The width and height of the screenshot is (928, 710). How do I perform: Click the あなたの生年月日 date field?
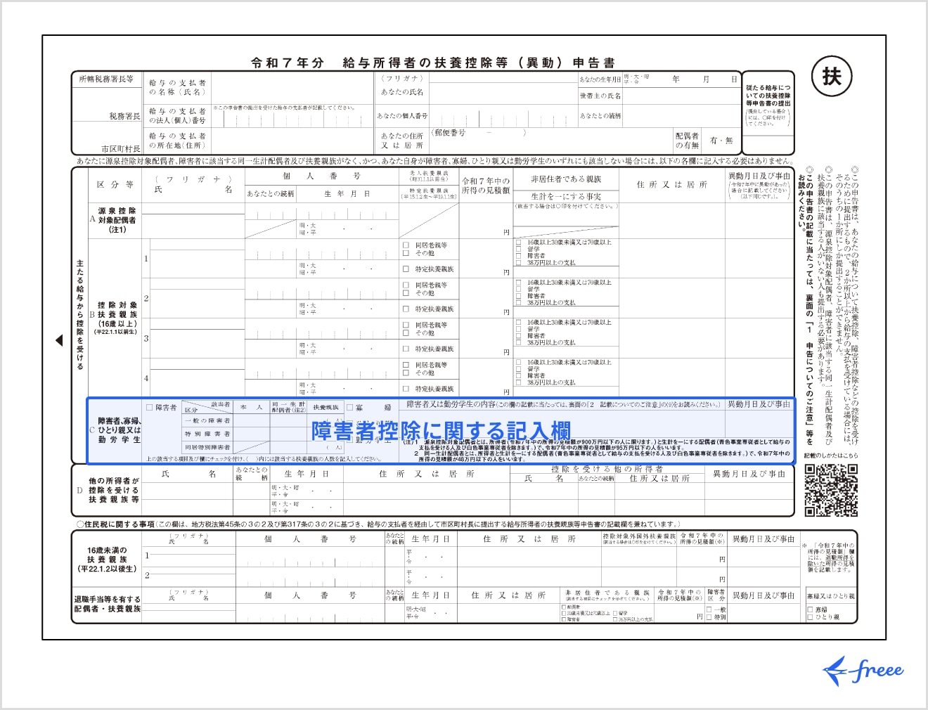tap(693, 79)
